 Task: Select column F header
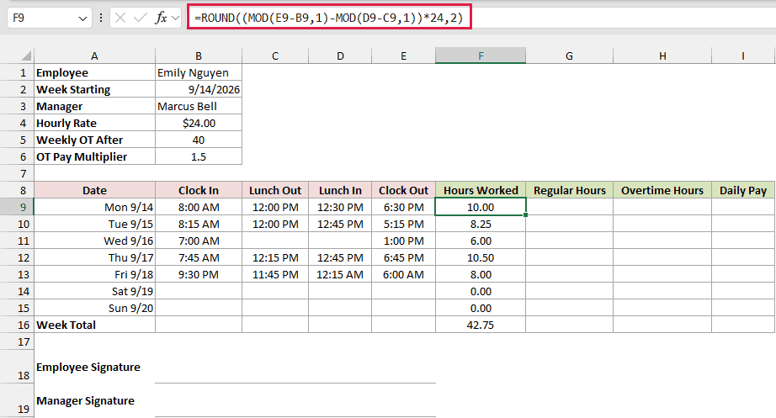(481, 56)
